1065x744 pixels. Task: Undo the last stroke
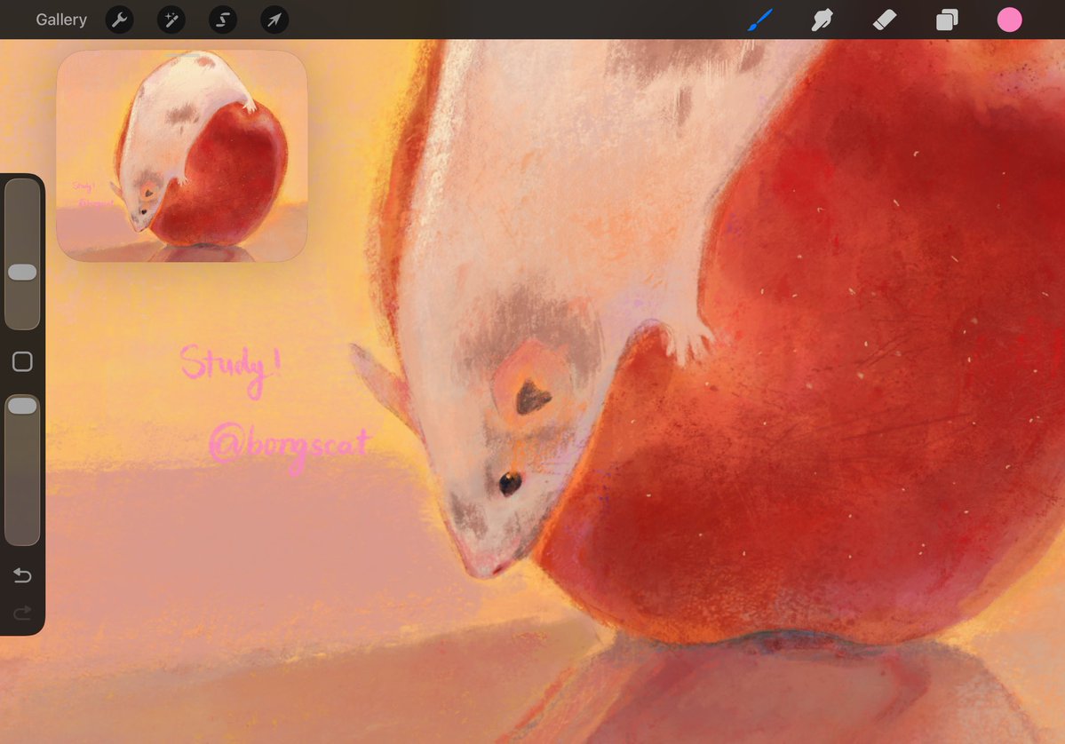point(22,575)
